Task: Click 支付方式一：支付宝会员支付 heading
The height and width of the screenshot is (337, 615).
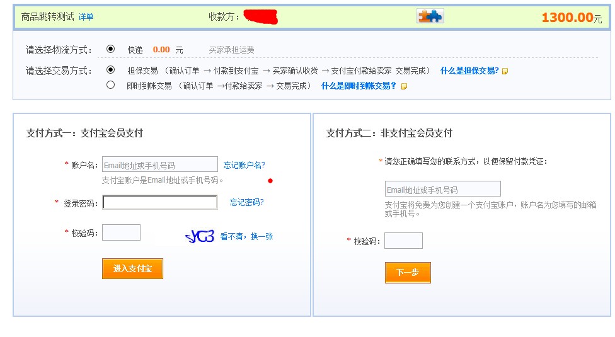Action: tap(84, 134)
